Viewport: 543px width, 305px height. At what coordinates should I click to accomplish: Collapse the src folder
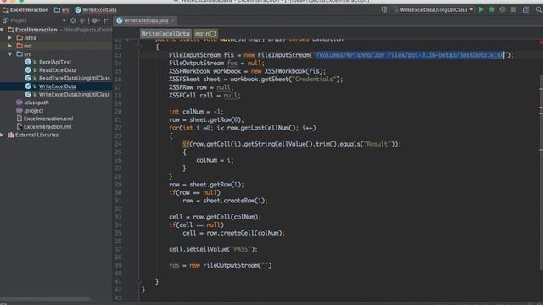(10, 54)
